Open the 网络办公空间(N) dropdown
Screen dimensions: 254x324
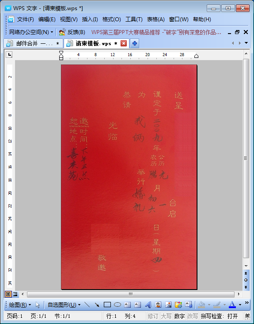pos(31,32)
